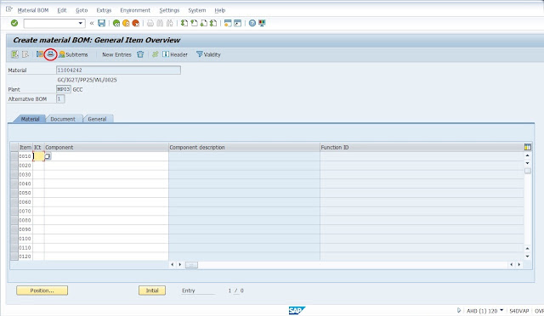The width and height of the screenshot is (544, 316).
Task: Click the table's bottom scroll down arrow
Action: (527, 257)
